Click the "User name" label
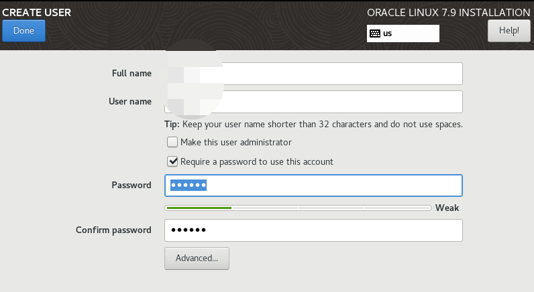Image resolution: width=534 pixels, height=292 pixels. click(x=129, y=102)
